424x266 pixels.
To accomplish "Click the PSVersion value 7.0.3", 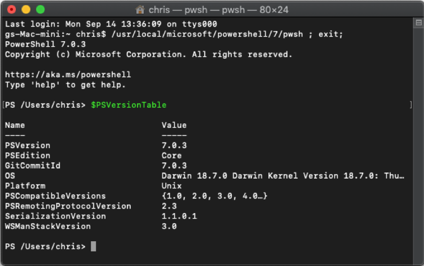I will [174, 145].
